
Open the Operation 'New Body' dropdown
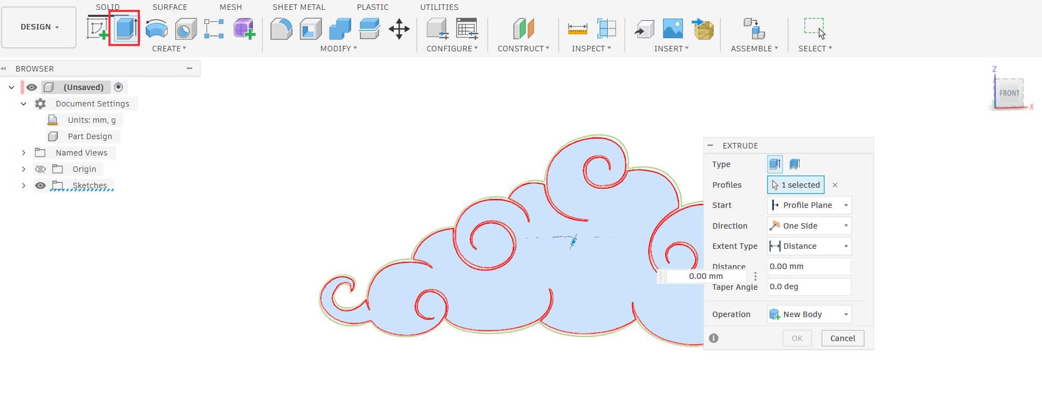coord(809,314)
